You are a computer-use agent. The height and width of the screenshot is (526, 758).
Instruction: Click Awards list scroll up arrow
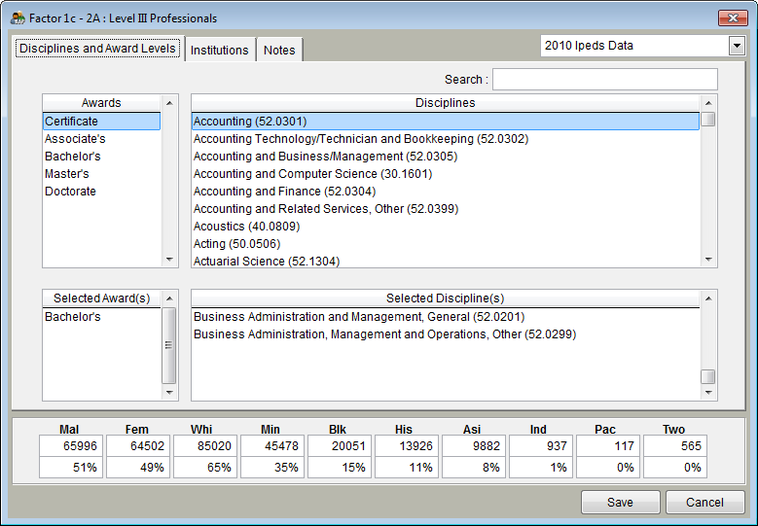pyautogui.click(x=169, y=103)
